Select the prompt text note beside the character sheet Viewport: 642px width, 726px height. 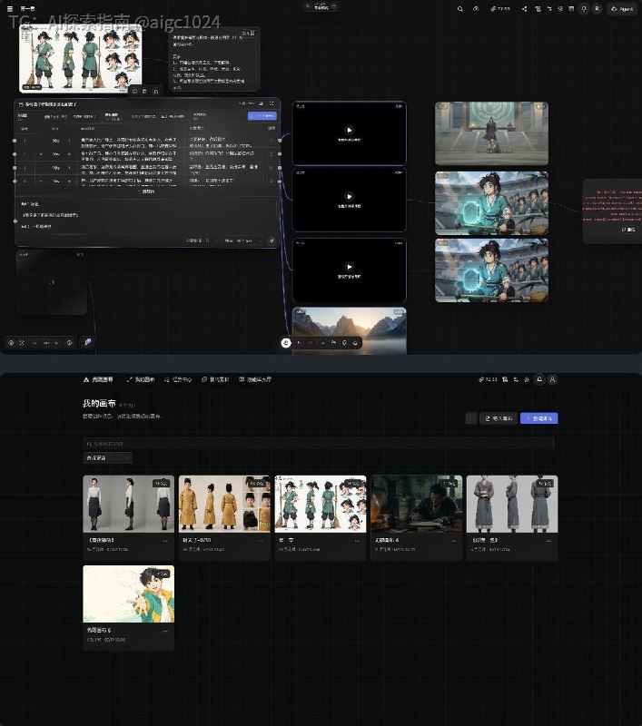point(214,59)
